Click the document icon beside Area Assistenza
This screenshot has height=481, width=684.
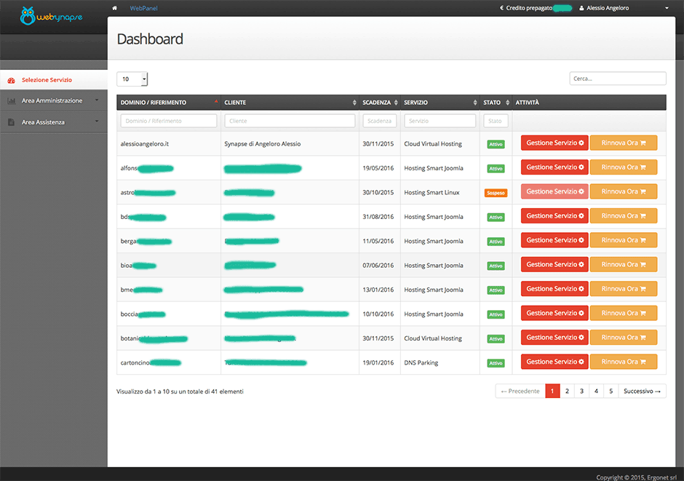pyautogui.click(x=12, y=122)
